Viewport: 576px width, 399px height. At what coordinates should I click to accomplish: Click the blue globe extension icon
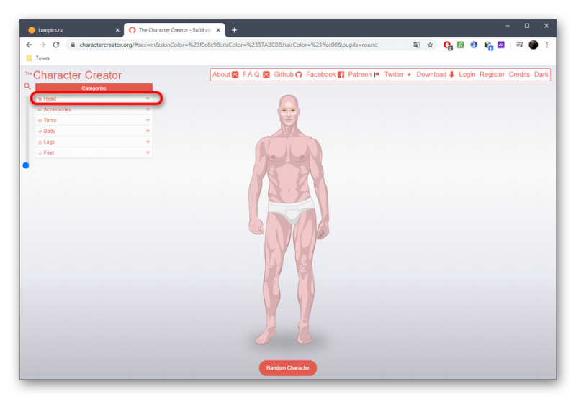coord(474,45)
